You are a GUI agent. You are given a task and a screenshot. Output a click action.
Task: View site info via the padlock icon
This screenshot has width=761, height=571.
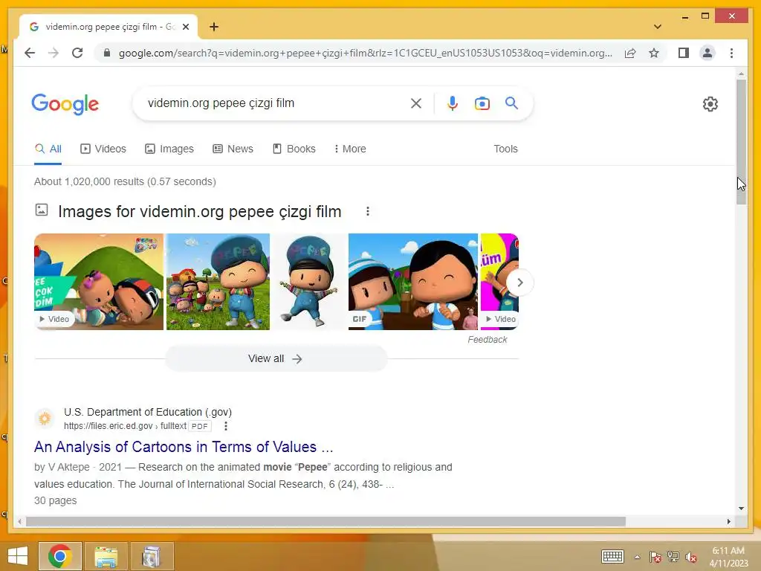107,53
